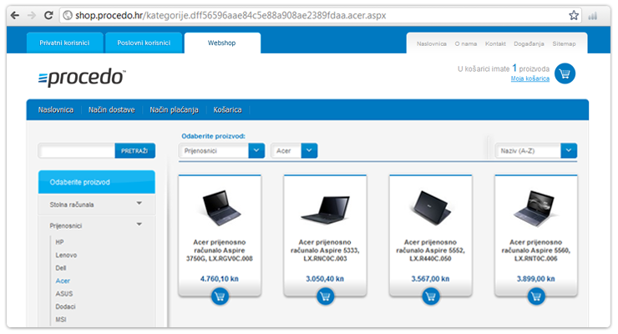
Task: Open Košarica menu item
Action: coord(227,110)
